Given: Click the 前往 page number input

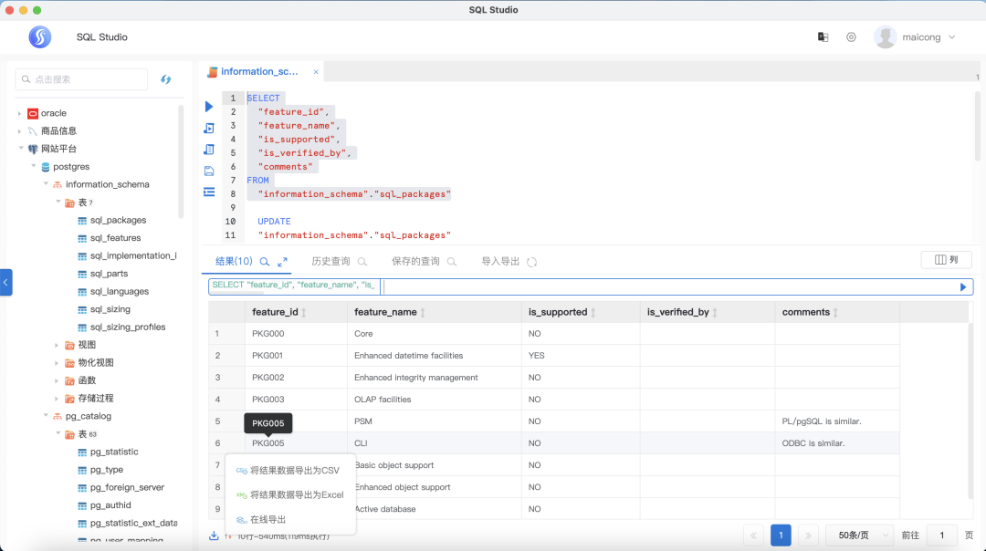Looking at the screenshot, I should [941, 535].
